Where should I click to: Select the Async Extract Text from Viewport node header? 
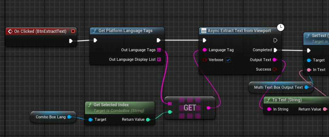coord(240,31)
